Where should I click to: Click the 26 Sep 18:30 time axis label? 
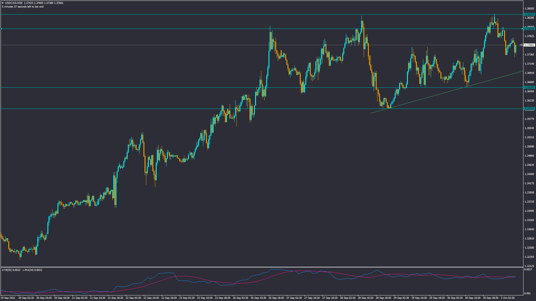[x=276, y=298]
